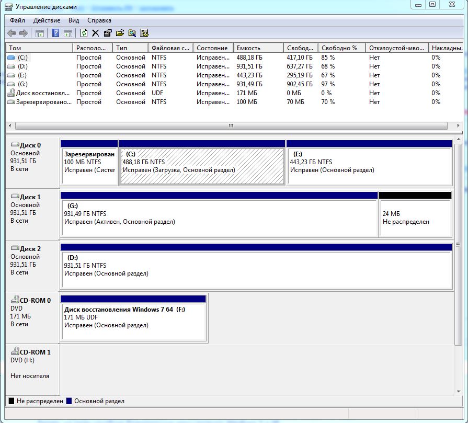Open Properties via toolbar icon
Image resolution: width=468 pixels, height=423 pixels.
pyautogui.click(x=108, y=33)
